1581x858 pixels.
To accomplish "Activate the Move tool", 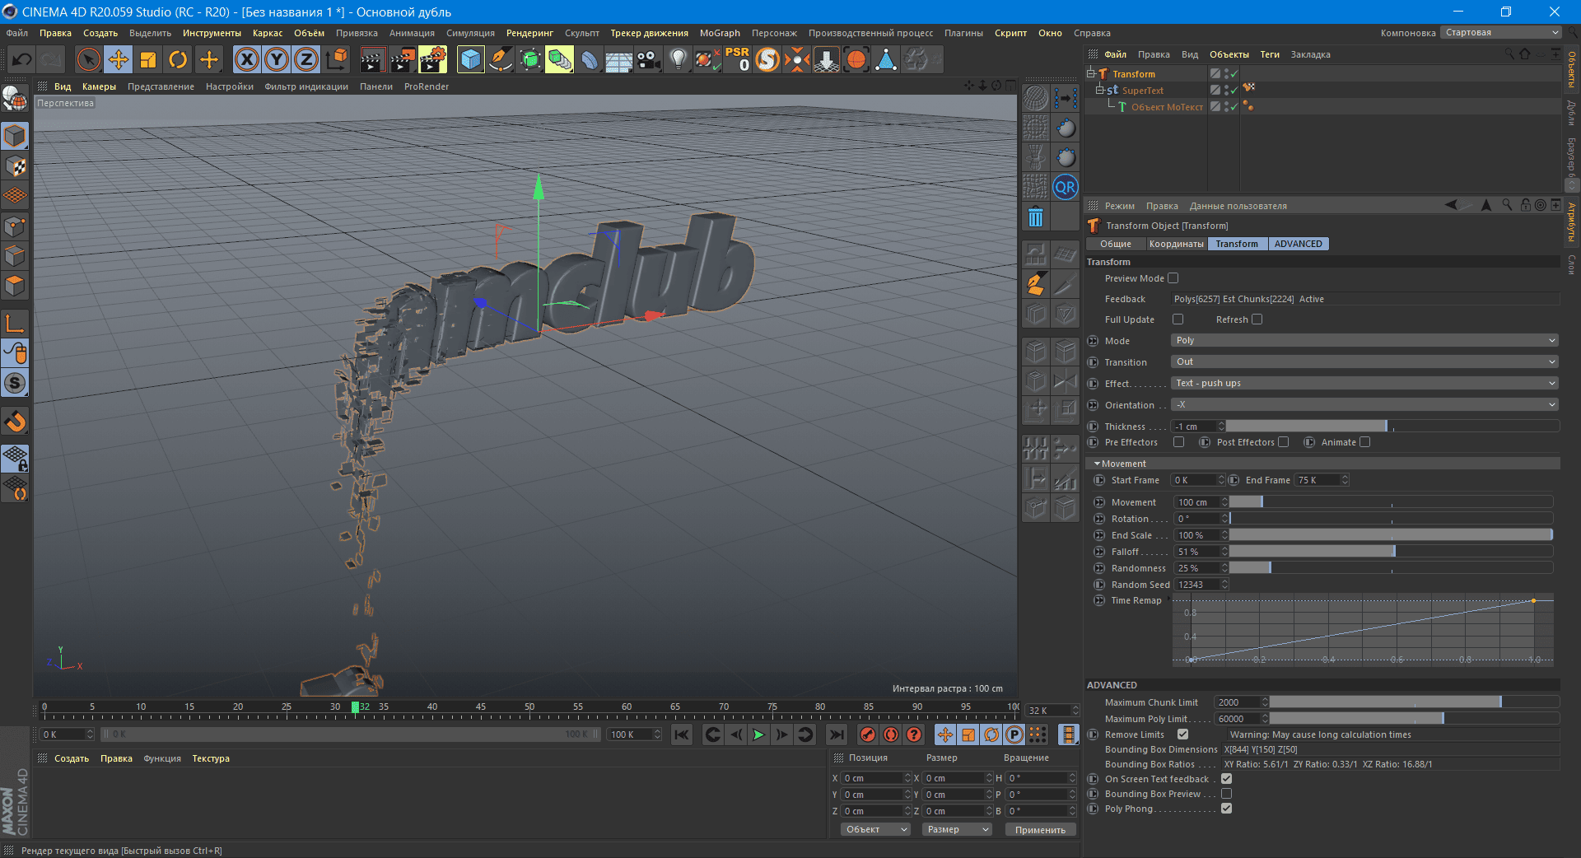I will tap(119, 59).
